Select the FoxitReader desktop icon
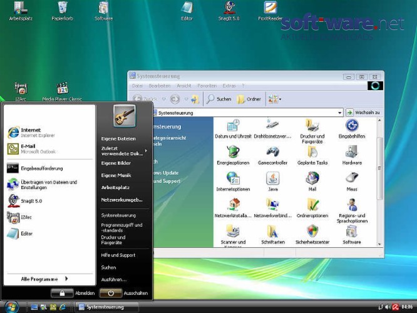The height and width of the screenshot is (313, 417). pyautogui.click(x=270, y=11)
